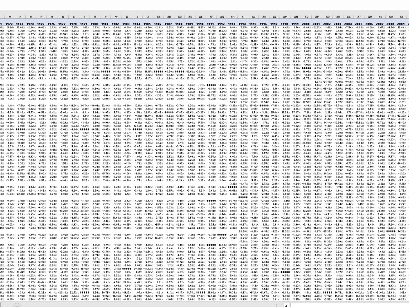
Task: Click the horizontal scrollbar left arrow
Action: [286, 305]
